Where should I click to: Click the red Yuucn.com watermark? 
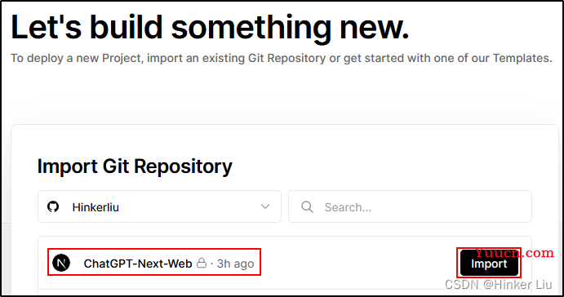[515, 253]
